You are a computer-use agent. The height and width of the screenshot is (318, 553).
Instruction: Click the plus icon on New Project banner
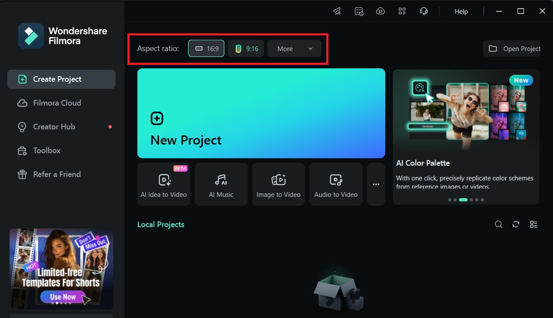click(x=157, y=118)
